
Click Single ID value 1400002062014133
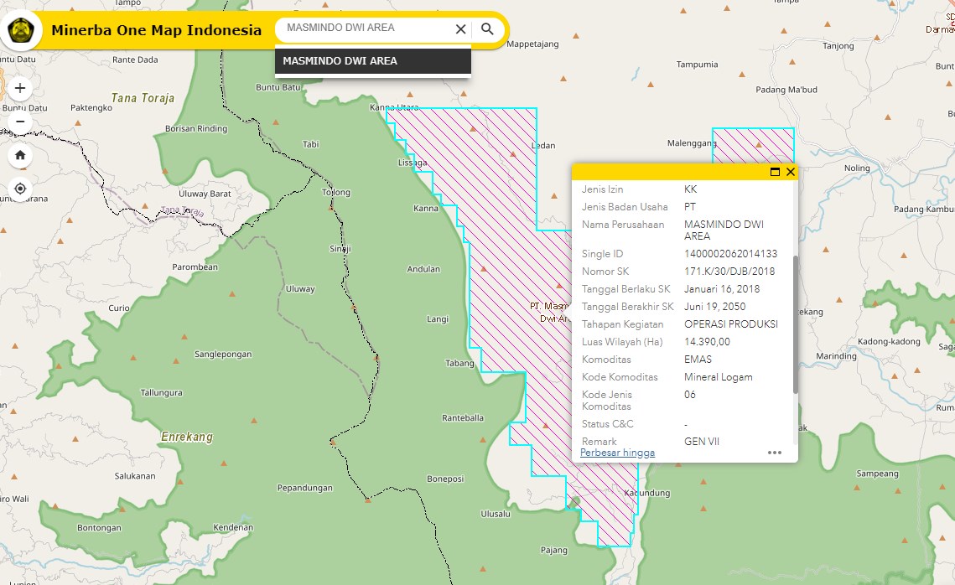(731, 254)
